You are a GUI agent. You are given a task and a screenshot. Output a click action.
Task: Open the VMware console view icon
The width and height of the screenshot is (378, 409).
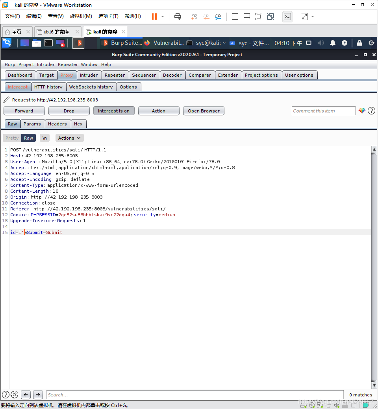click(x=287, y=17)
